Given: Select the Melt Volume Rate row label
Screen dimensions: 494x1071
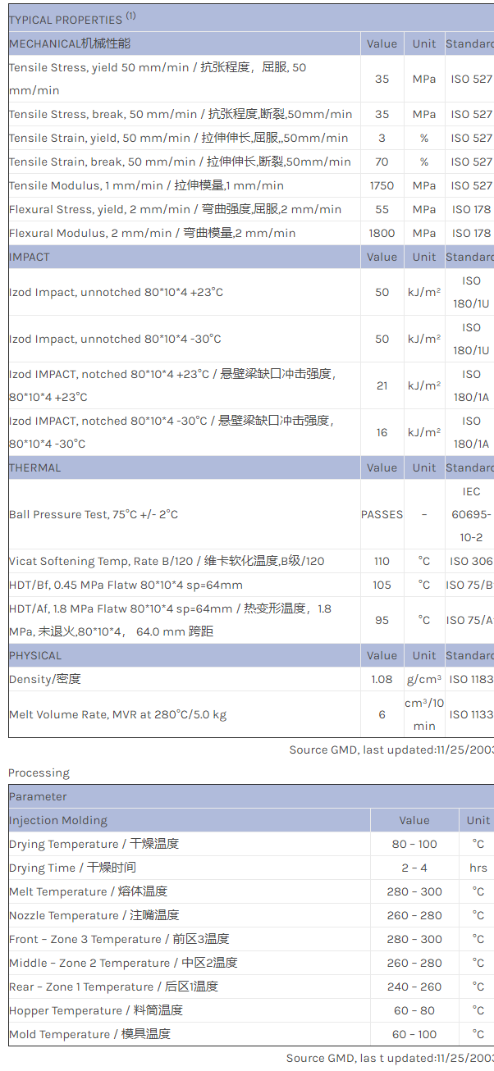Looking at the screenshot, I should (117, 714).
